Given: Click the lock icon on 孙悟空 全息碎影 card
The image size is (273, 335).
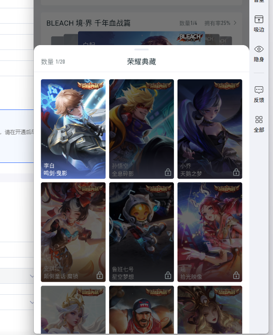Looking at the screenshot, I should (x=168, y=172).
